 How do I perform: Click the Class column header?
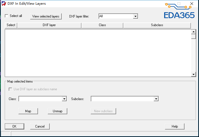click(102, 25)
